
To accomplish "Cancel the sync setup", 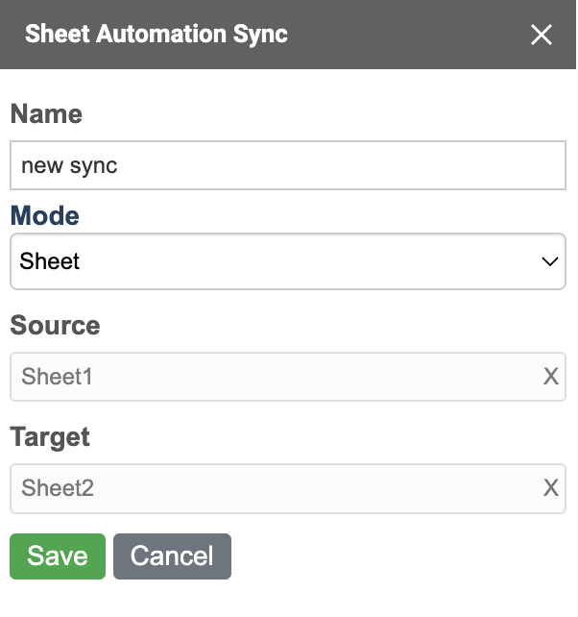I will tap(172, 556).
